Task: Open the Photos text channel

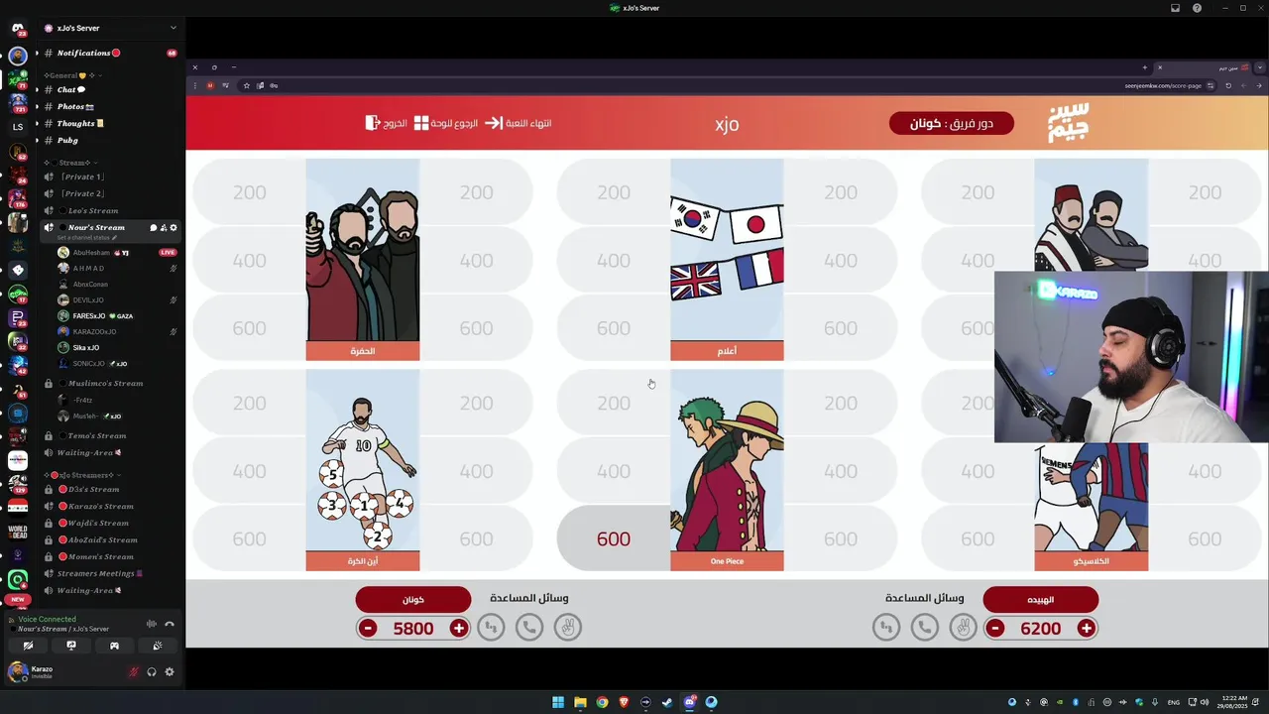Action: click(109, 106)
